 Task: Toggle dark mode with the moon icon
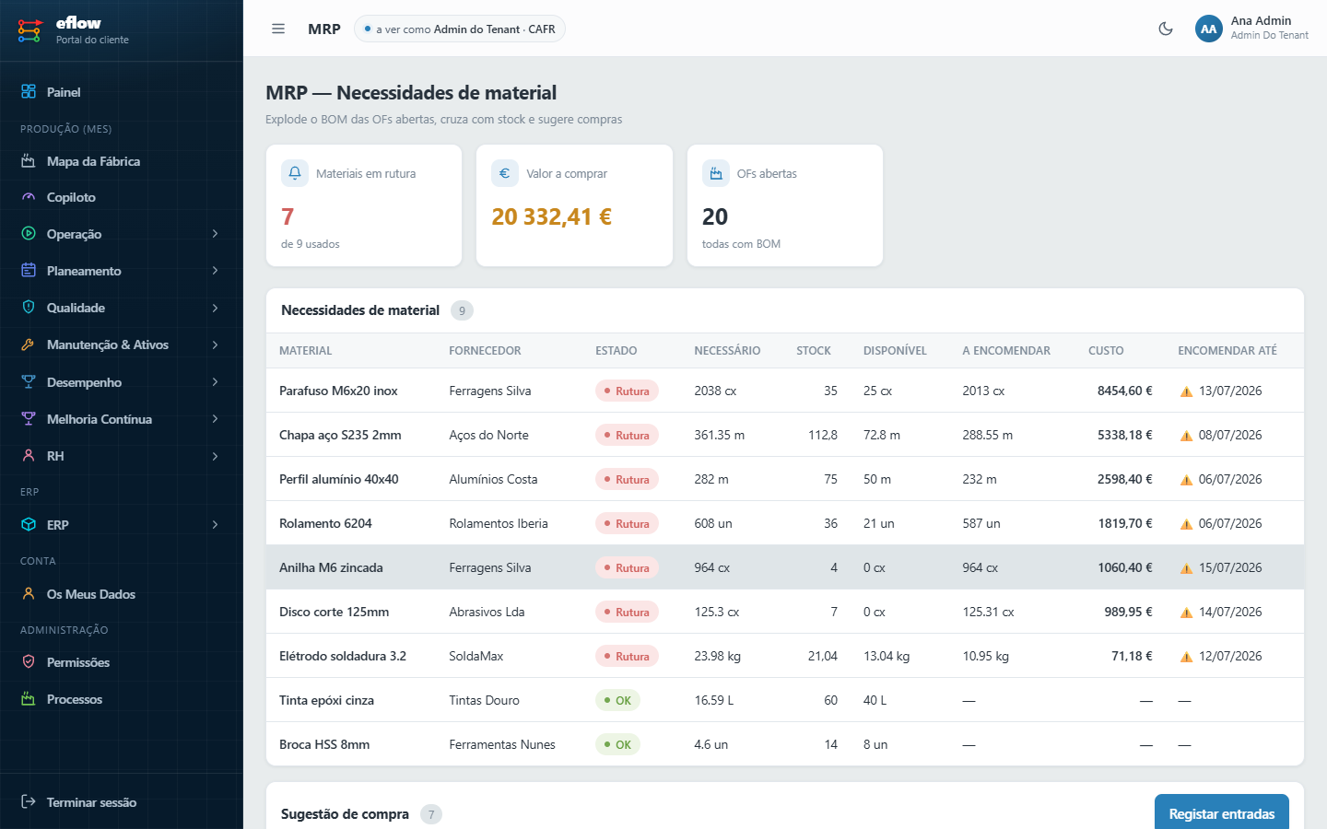tap(1166, 29)
